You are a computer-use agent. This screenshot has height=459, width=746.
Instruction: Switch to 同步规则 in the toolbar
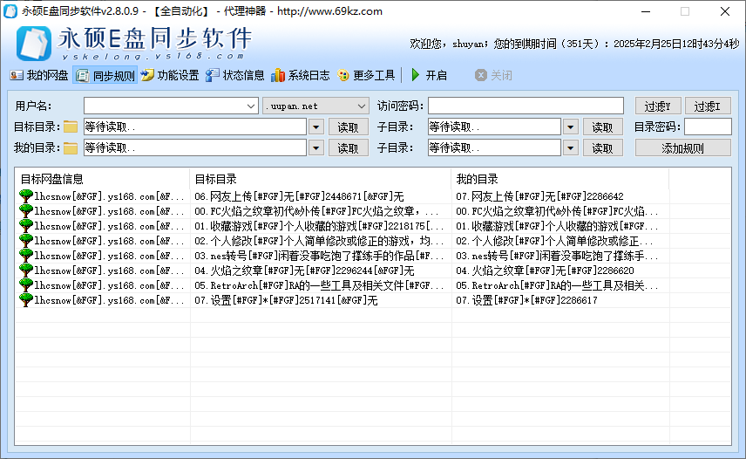click(x=105, y=75)
